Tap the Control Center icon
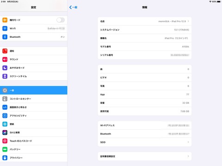This screenshot has height=166, width=222. [x=5, y=99]
